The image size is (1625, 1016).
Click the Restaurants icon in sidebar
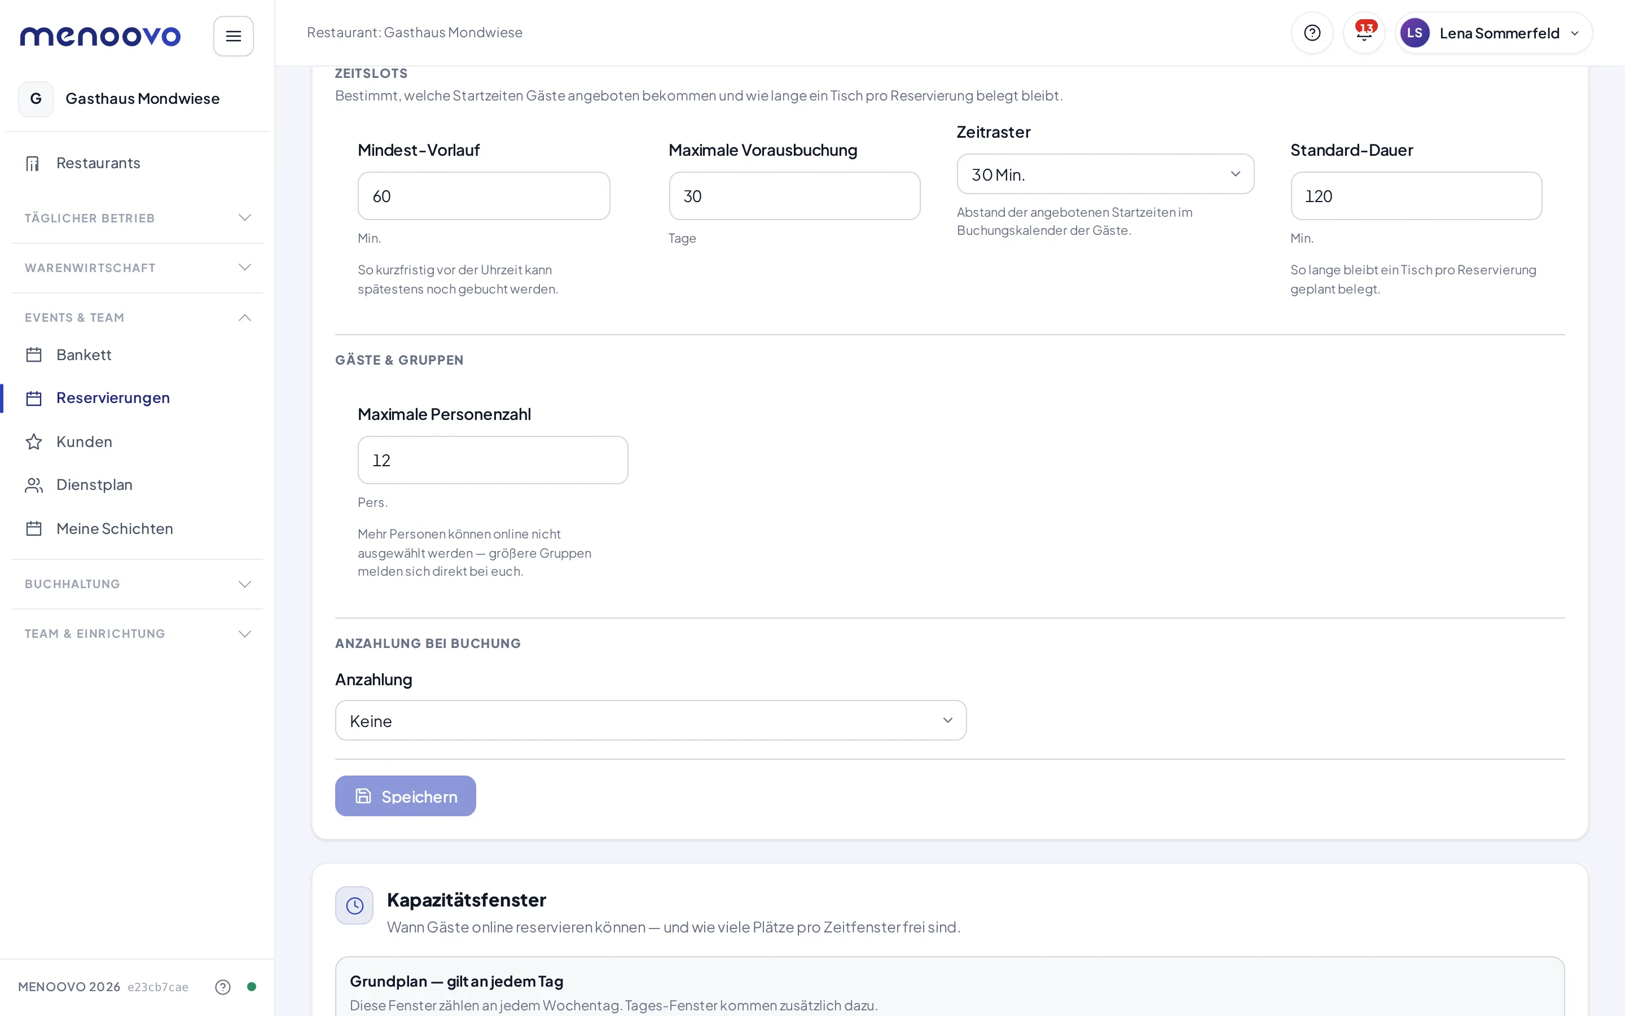tap(33, 163)
